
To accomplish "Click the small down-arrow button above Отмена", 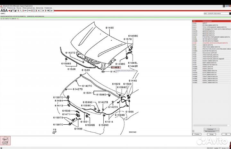I will (193, 131).
